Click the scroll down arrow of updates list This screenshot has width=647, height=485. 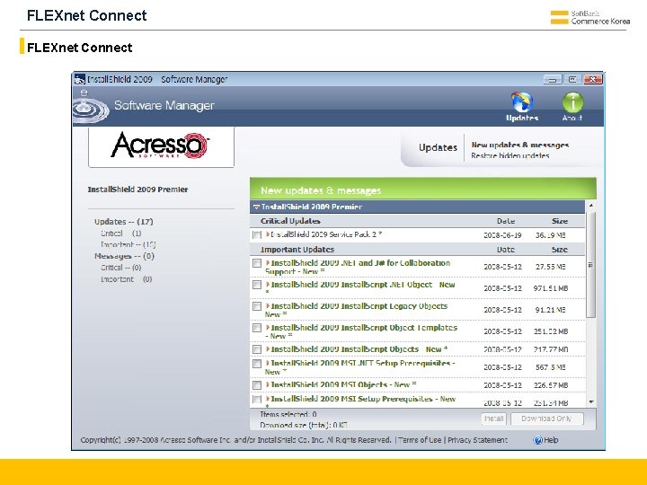591,401
